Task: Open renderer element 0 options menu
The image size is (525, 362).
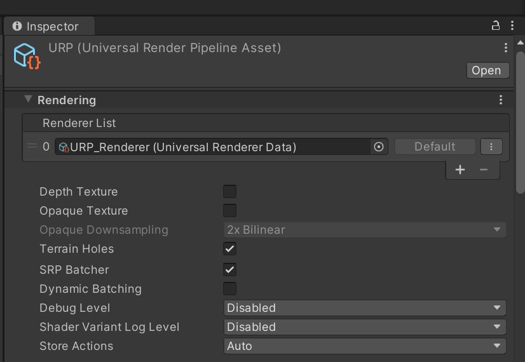Action: (x=491, y=147)
